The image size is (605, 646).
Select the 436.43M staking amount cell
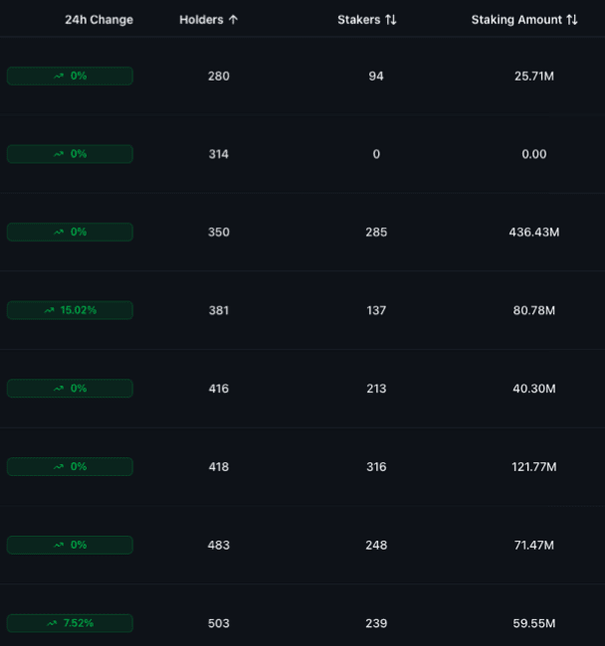533,233
